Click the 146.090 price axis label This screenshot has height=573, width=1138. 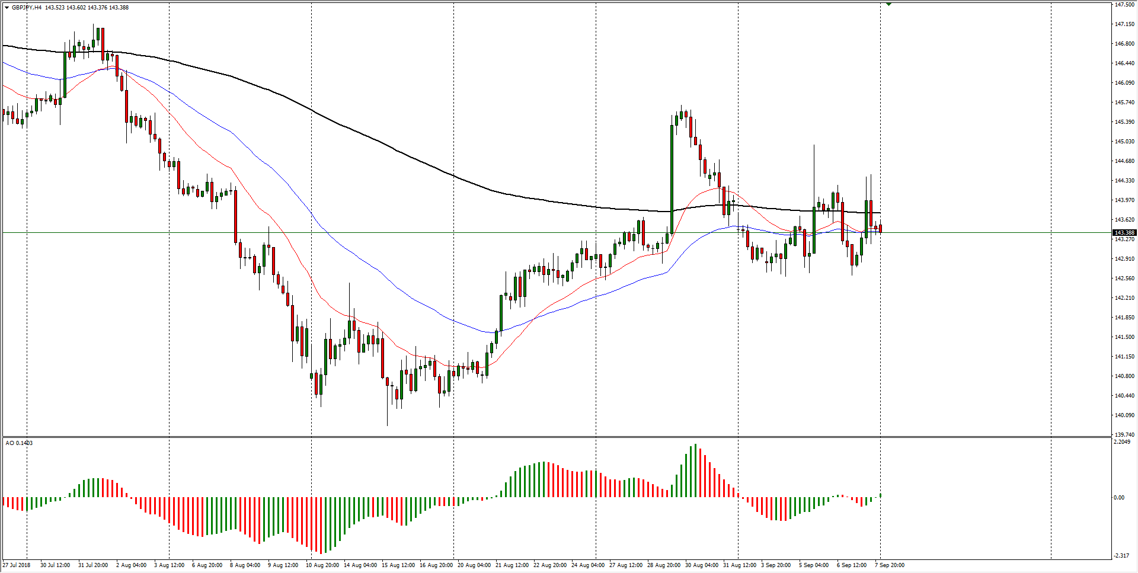pos(1124,83)
